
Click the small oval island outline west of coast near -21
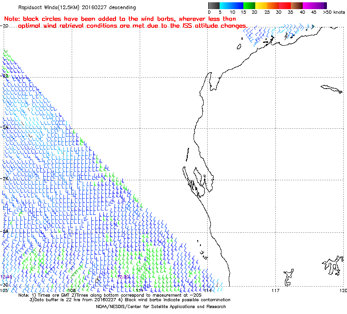(239, 47)
